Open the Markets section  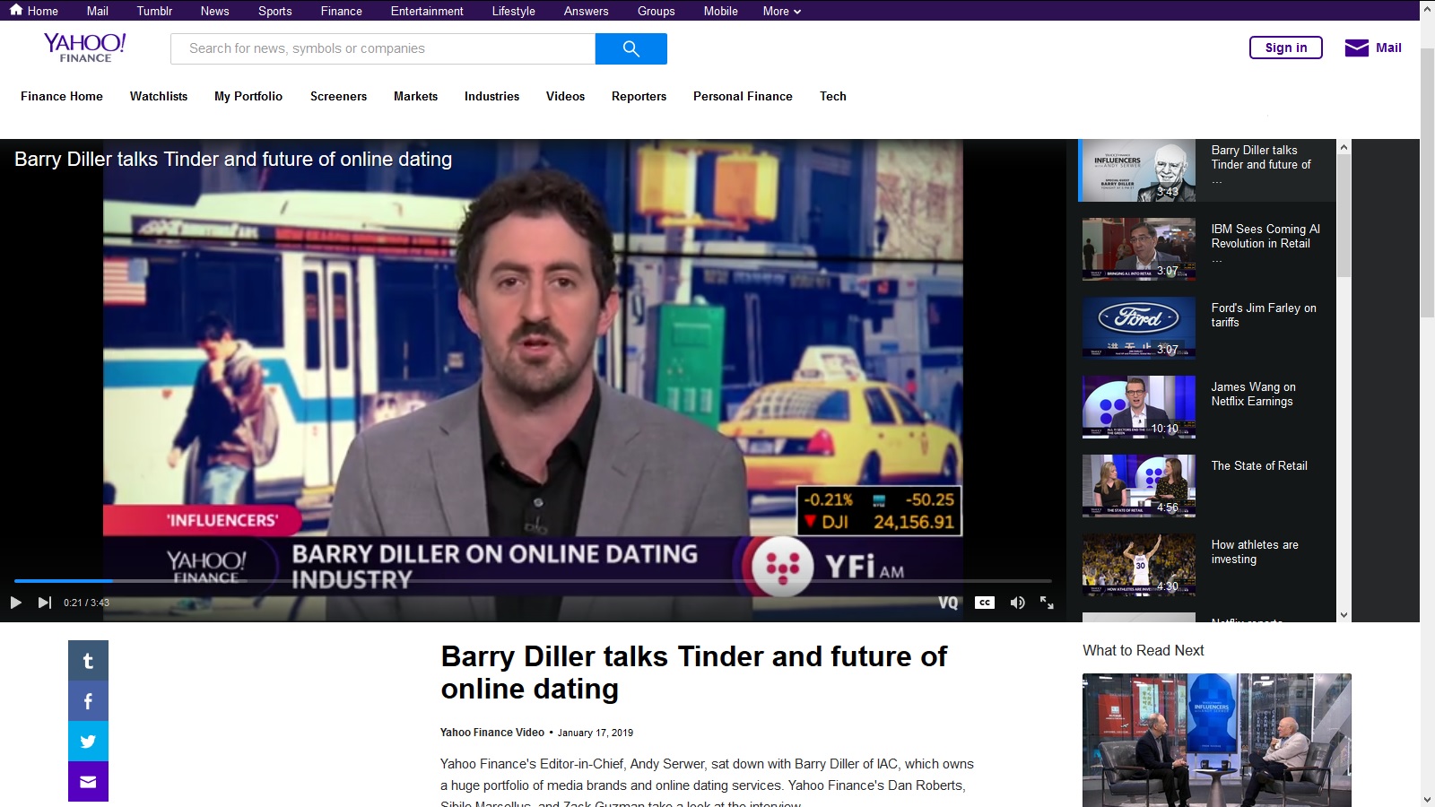pos(415,96)
